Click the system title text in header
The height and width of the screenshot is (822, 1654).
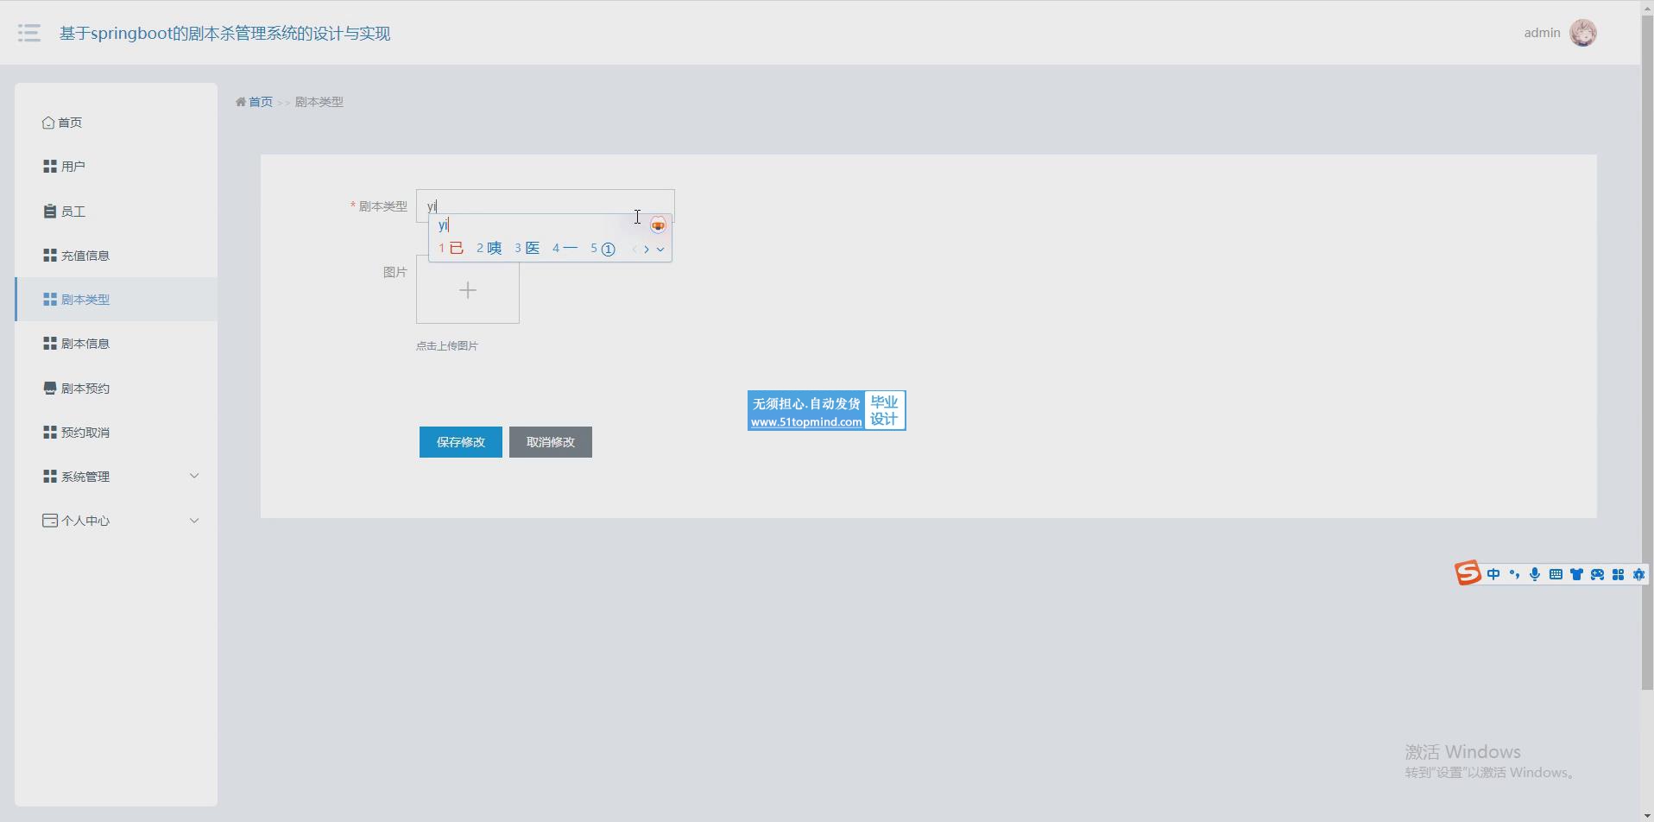(224, 34)
